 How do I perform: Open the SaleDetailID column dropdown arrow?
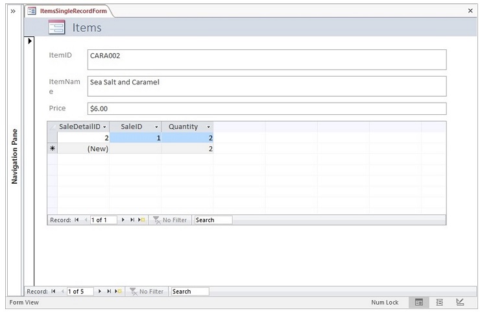104,127
